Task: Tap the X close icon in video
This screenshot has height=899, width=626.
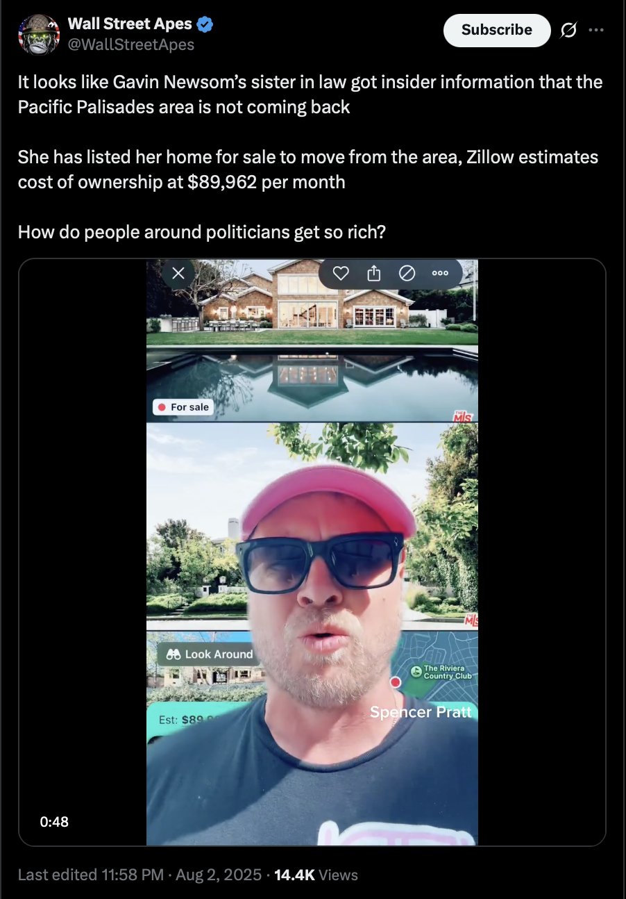Action: (x=178, y=273)
